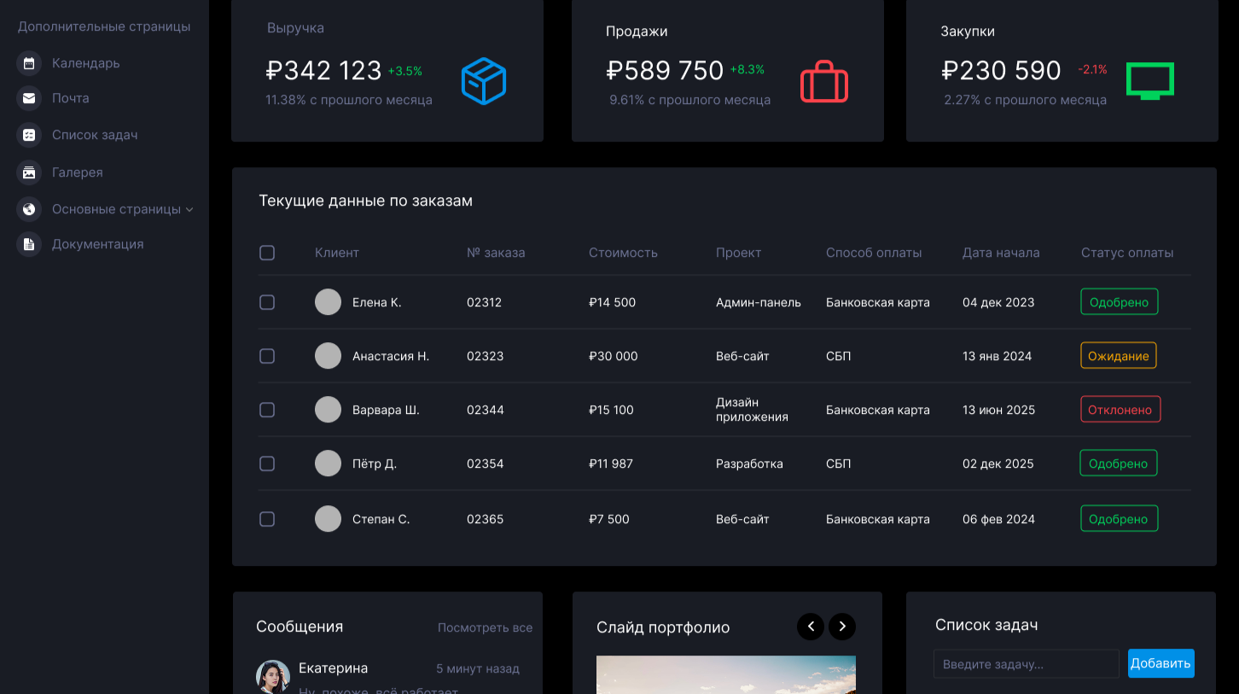Toggle the select-all checkbox in table header
This screenshot has height=694, width=1239.
[x=267, y=253]
